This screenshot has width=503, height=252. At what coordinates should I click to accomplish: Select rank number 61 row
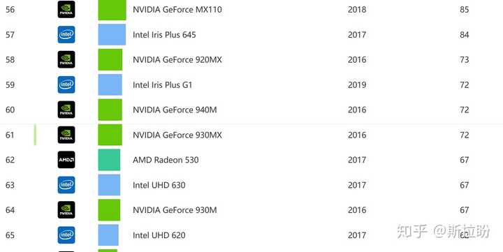click(251, 135)
